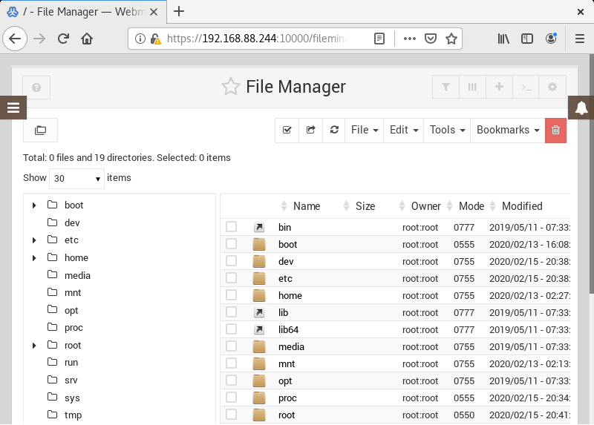Sort the listing by Mode column
The width and height of the screenshot is (594, 425).
pyautogui.click(x=471, y=206)
